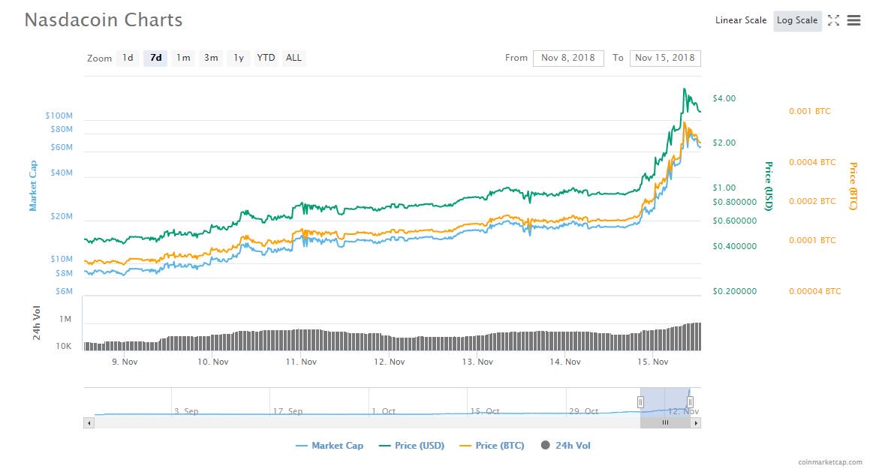
Task: Click the 0.0004 BTC axis label
Action: tap(812, 163)
